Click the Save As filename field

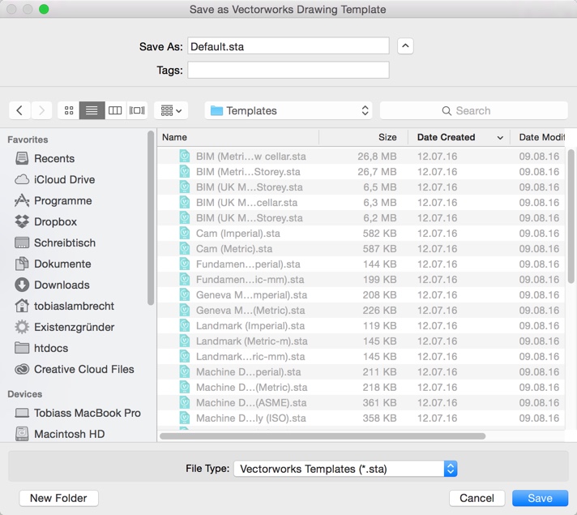(x=288, y=46)
